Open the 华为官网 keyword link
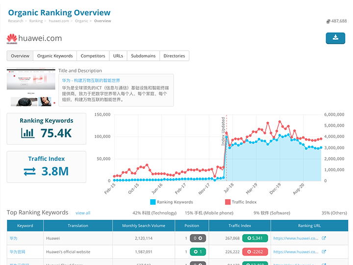 tap(17, 252)
